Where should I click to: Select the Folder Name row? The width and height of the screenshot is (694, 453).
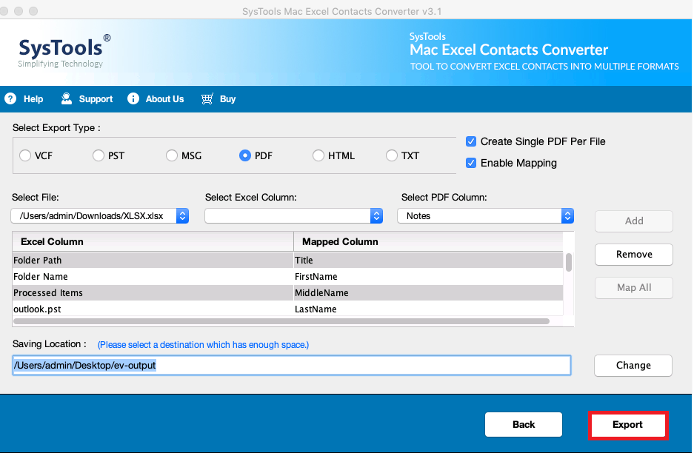tap(287, 277)
